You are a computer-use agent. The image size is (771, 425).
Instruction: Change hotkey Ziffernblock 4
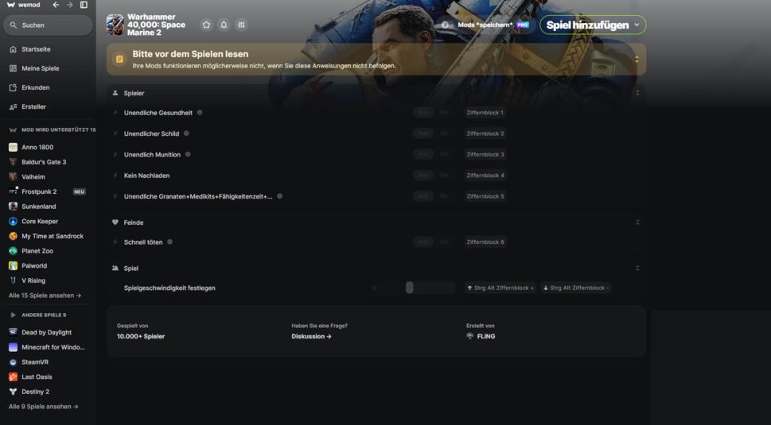tap(485, 176)
